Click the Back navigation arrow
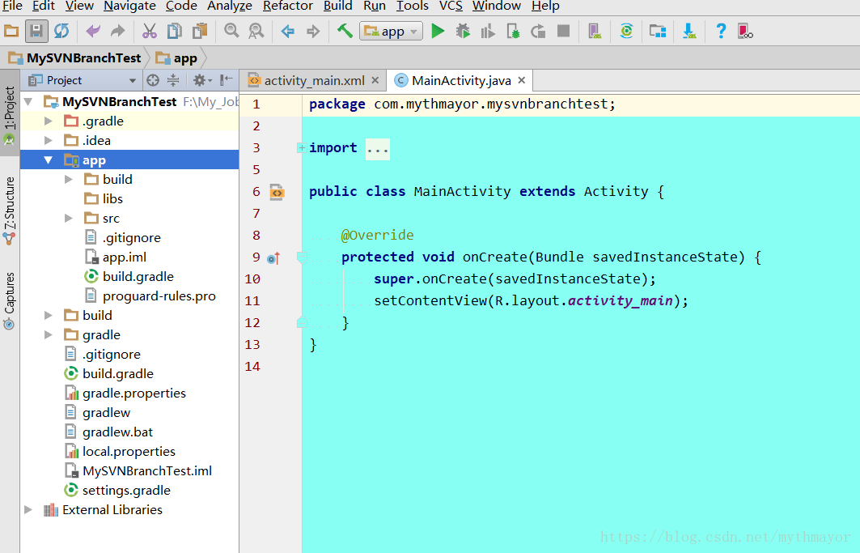 pyautogui.click(x=287, y=32)
